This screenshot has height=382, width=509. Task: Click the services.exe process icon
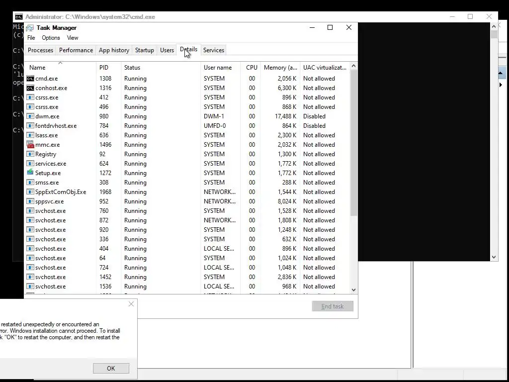[30, 163]
